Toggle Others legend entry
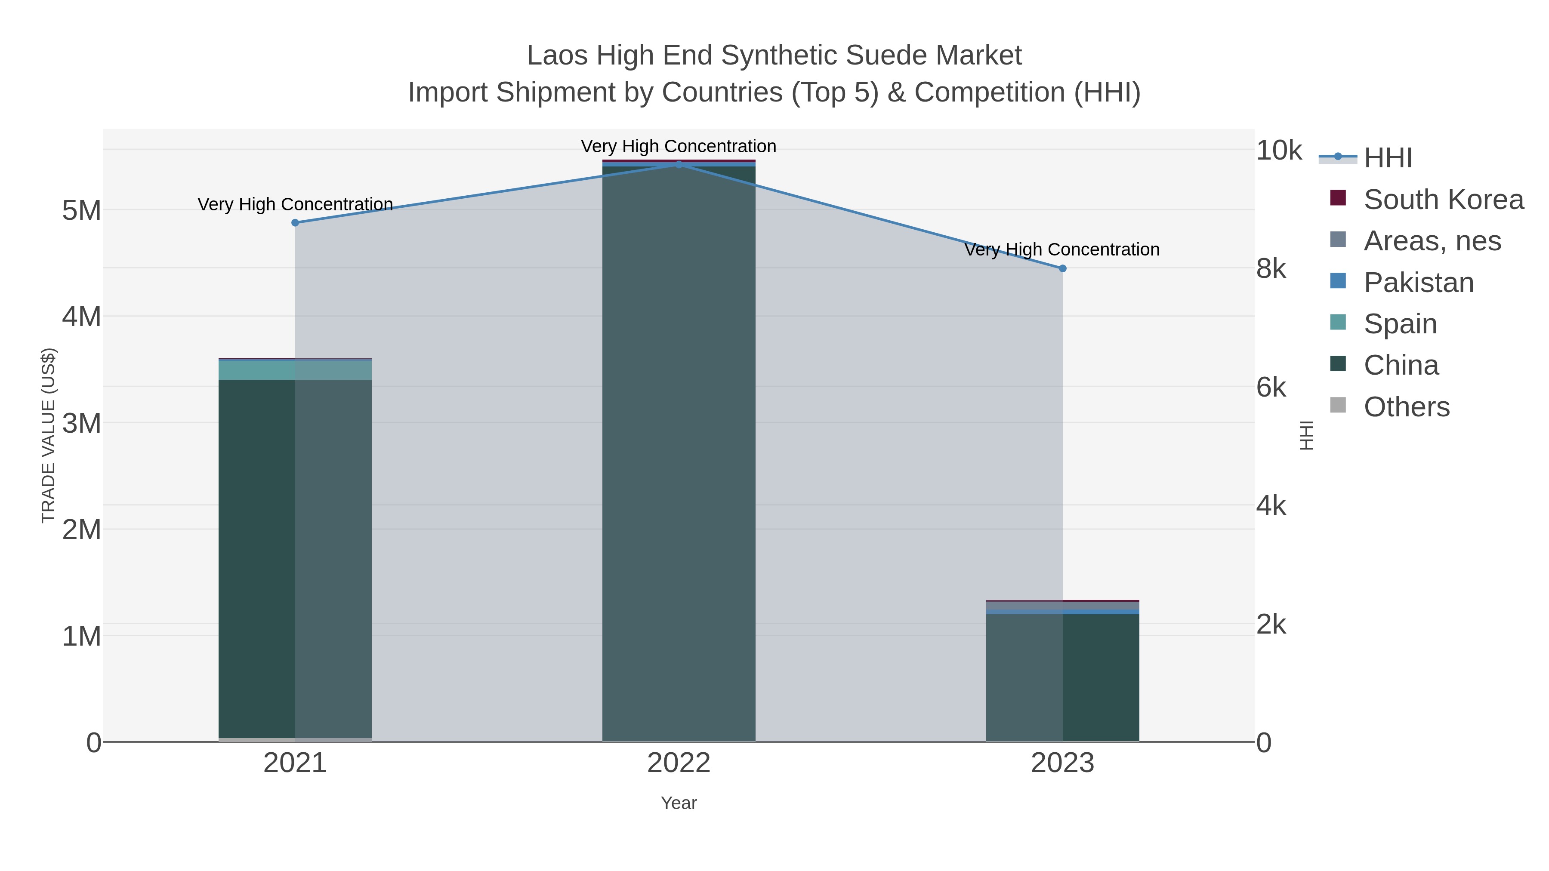The height and width of the screenshot is (871, 1549). point(1390,406)
